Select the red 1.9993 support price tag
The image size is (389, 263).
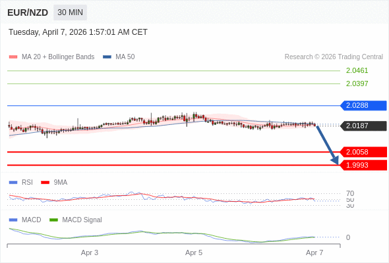363,165
